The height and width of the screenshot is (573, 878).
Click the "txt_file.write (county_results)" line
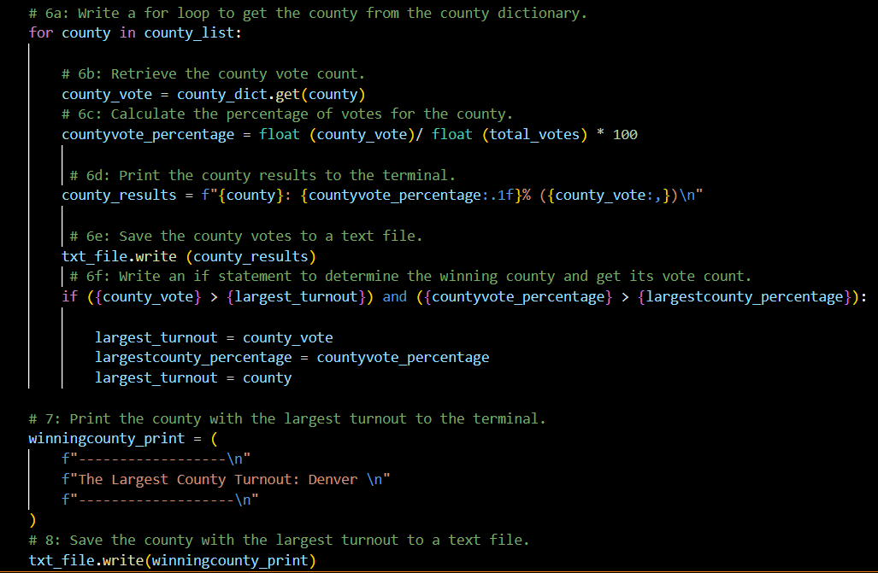coord(189,256)
